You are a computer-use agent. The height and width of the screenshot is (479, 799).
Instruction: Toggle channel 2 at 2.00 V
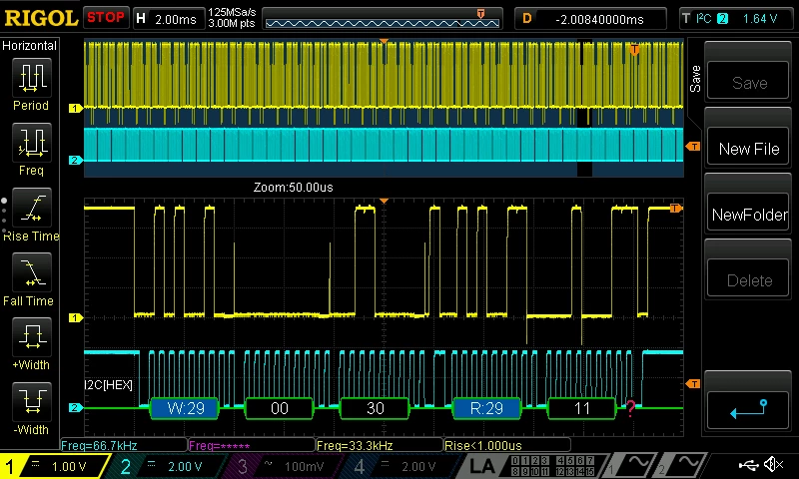click(168, 466)
